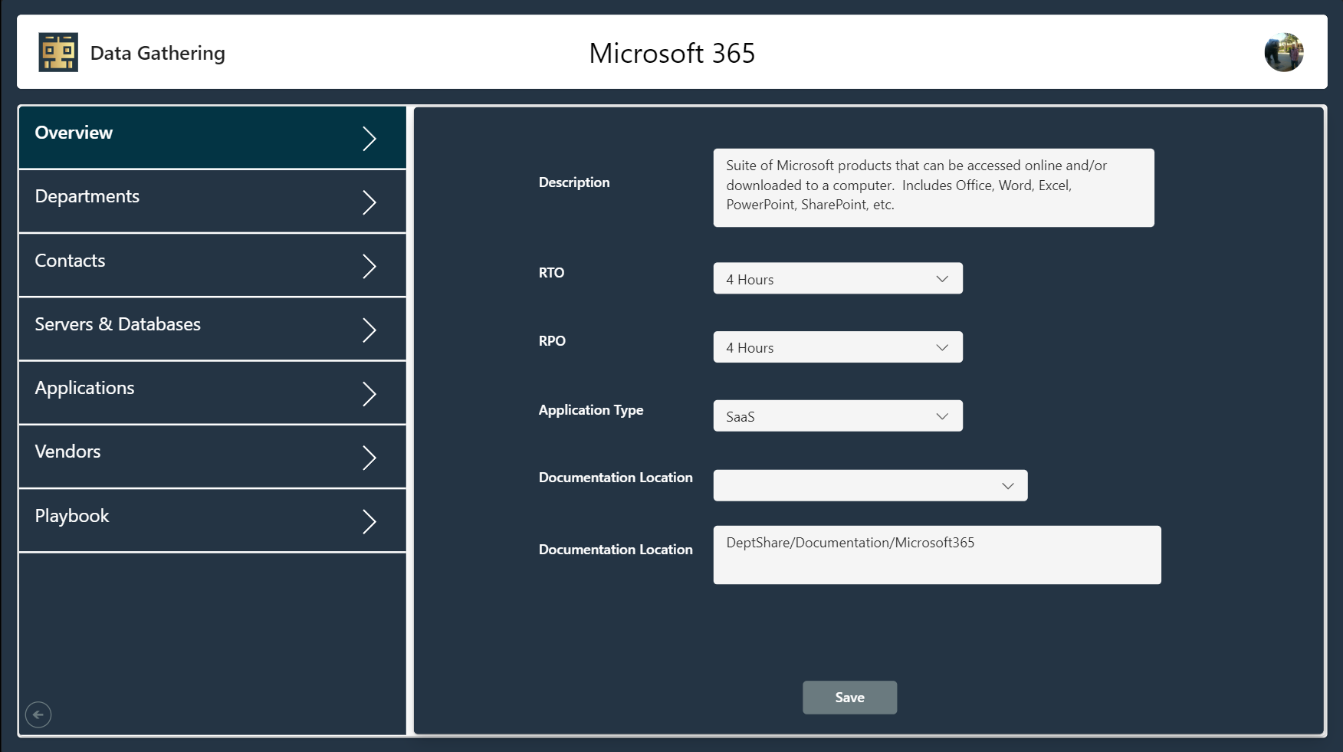Screen dimensions: 1343x752
Task: Click the Application Type label
Action: click(x=591, y=410)
